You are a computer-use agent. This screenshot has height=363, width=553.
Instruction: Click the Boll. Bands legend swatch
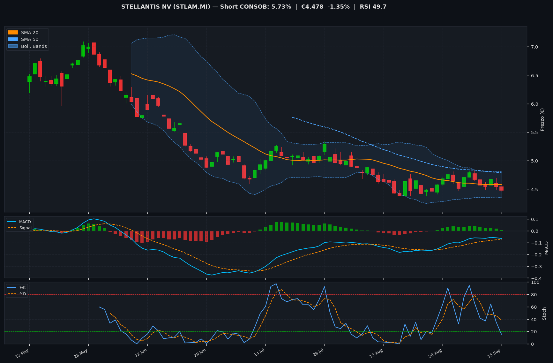(13, 46)
